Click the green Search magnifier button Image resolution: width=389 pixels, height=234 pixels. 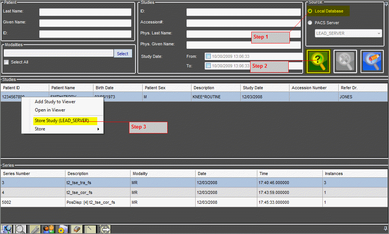click(318, 61)
